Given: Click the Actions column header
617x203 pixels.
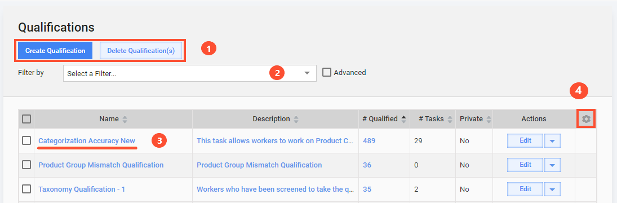Looking at the screenshot, I should [534, 119].
